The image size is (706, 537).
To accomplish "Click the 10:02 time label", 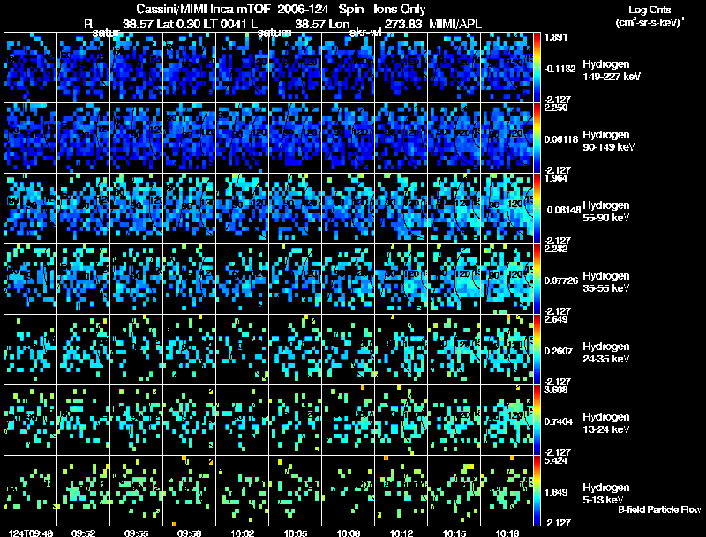I will [x=242, y=533].
